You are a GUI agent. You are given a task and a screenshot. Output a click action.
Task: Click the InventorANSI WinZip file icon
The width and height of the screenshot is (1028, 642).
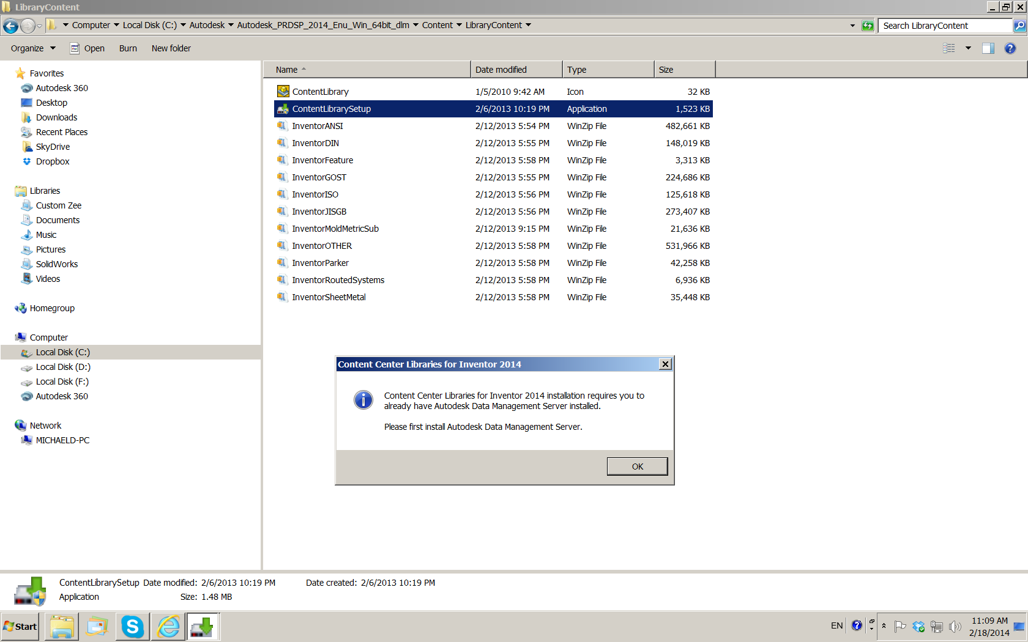click(x=283, y=126)
